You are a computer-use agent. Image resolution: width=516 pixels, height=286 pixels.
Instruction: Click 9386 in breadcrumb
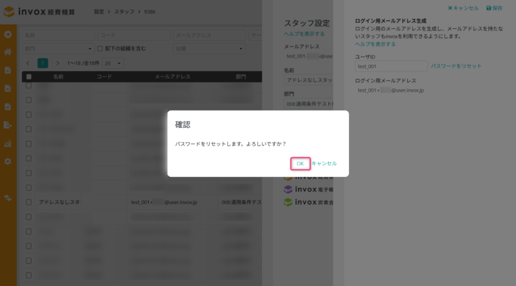(x=150, y=12)
